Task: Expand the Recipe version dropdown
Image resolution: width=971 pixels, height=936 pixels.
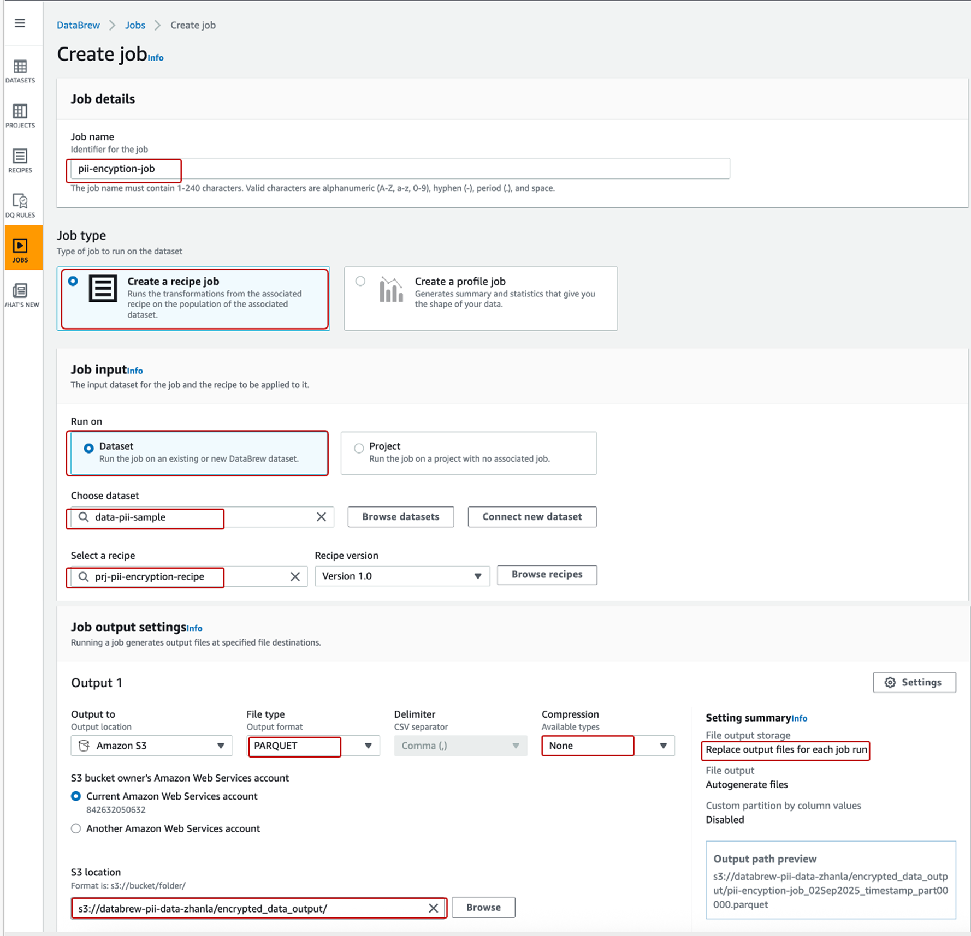Action: click(401, 576)
